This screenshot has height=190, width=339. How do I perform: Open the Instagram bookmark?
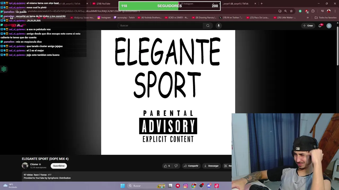[x=104, y=18]
